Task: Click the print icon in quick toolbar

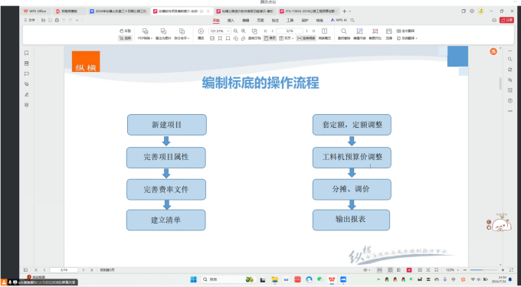Action: pos(57,20)
